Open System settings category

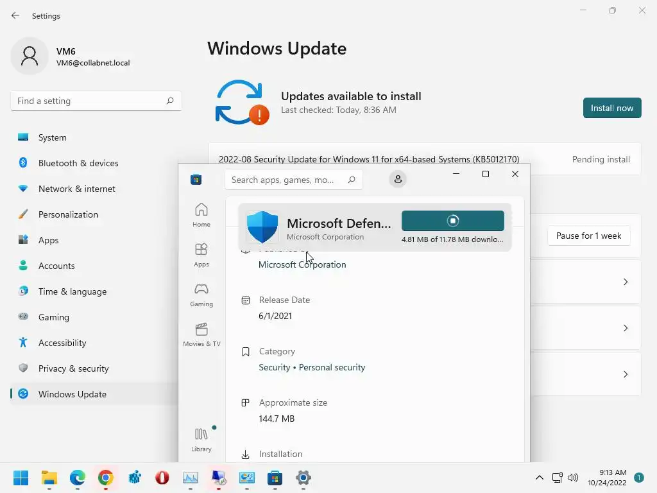(94, 137)
